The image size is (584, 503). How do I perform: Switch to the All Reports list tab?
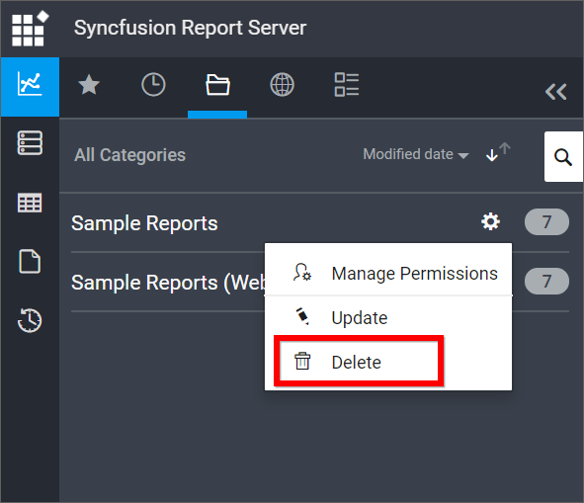coord(347,85)
